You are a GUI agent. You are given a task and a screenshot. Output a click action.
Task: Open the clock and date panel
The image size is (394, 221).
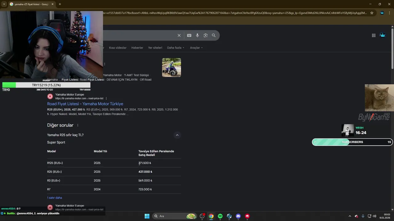(x=385, y=216)
